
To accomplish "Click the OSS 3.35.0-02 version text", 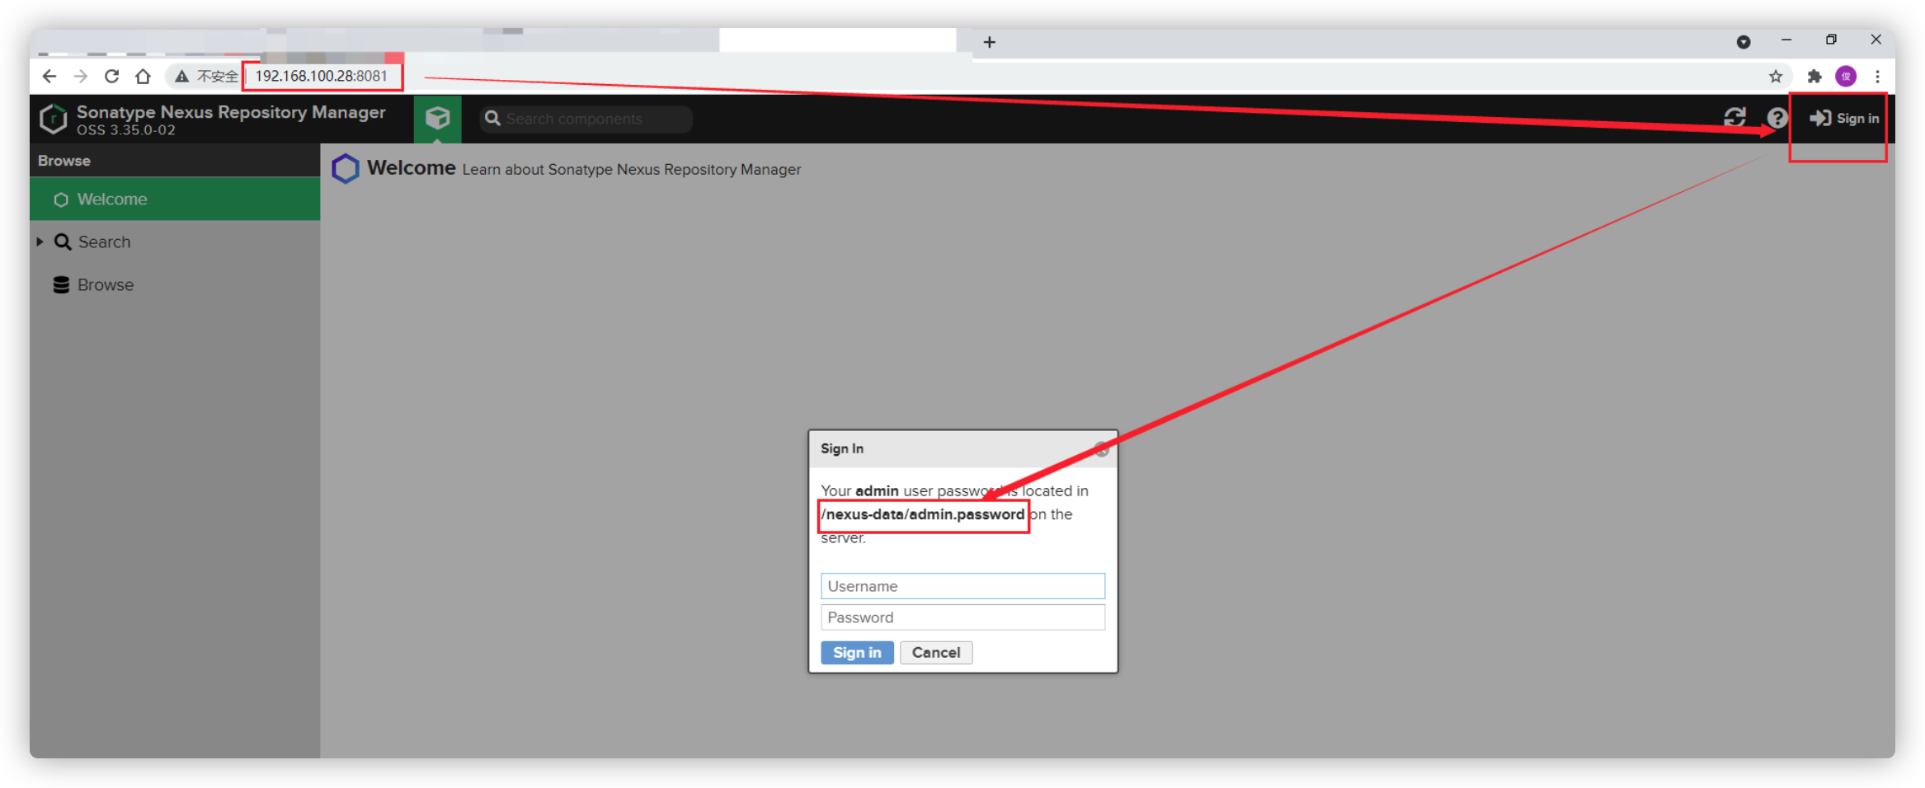I will click(126, 130).
